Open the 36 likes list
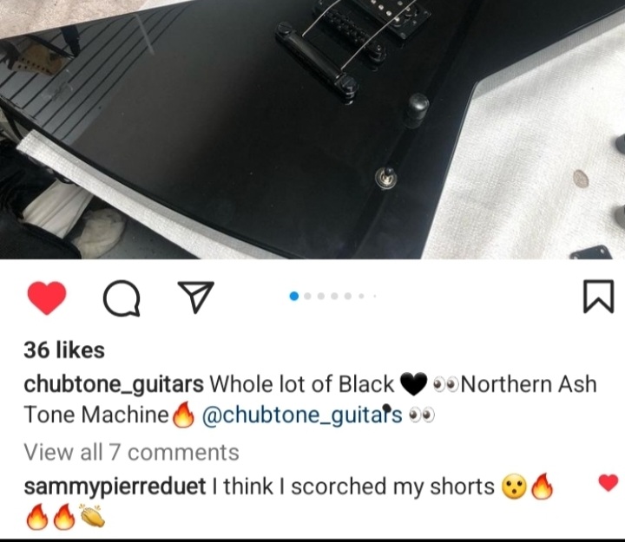 point(64,350)
